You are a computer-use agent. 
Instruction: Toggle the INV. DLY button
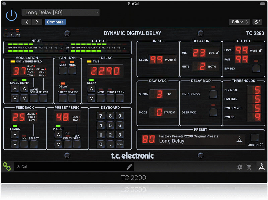(x=256, y=68)
